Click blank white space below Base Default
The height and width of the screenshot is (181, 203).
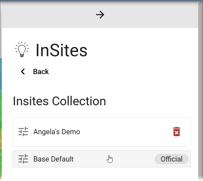coord(102,174)
